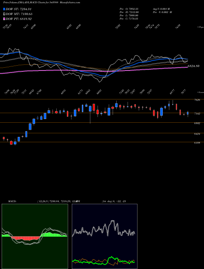Click the white DOW MT legend swatch
The height and width of the screenshot is (269, 204).
[4, 14]
